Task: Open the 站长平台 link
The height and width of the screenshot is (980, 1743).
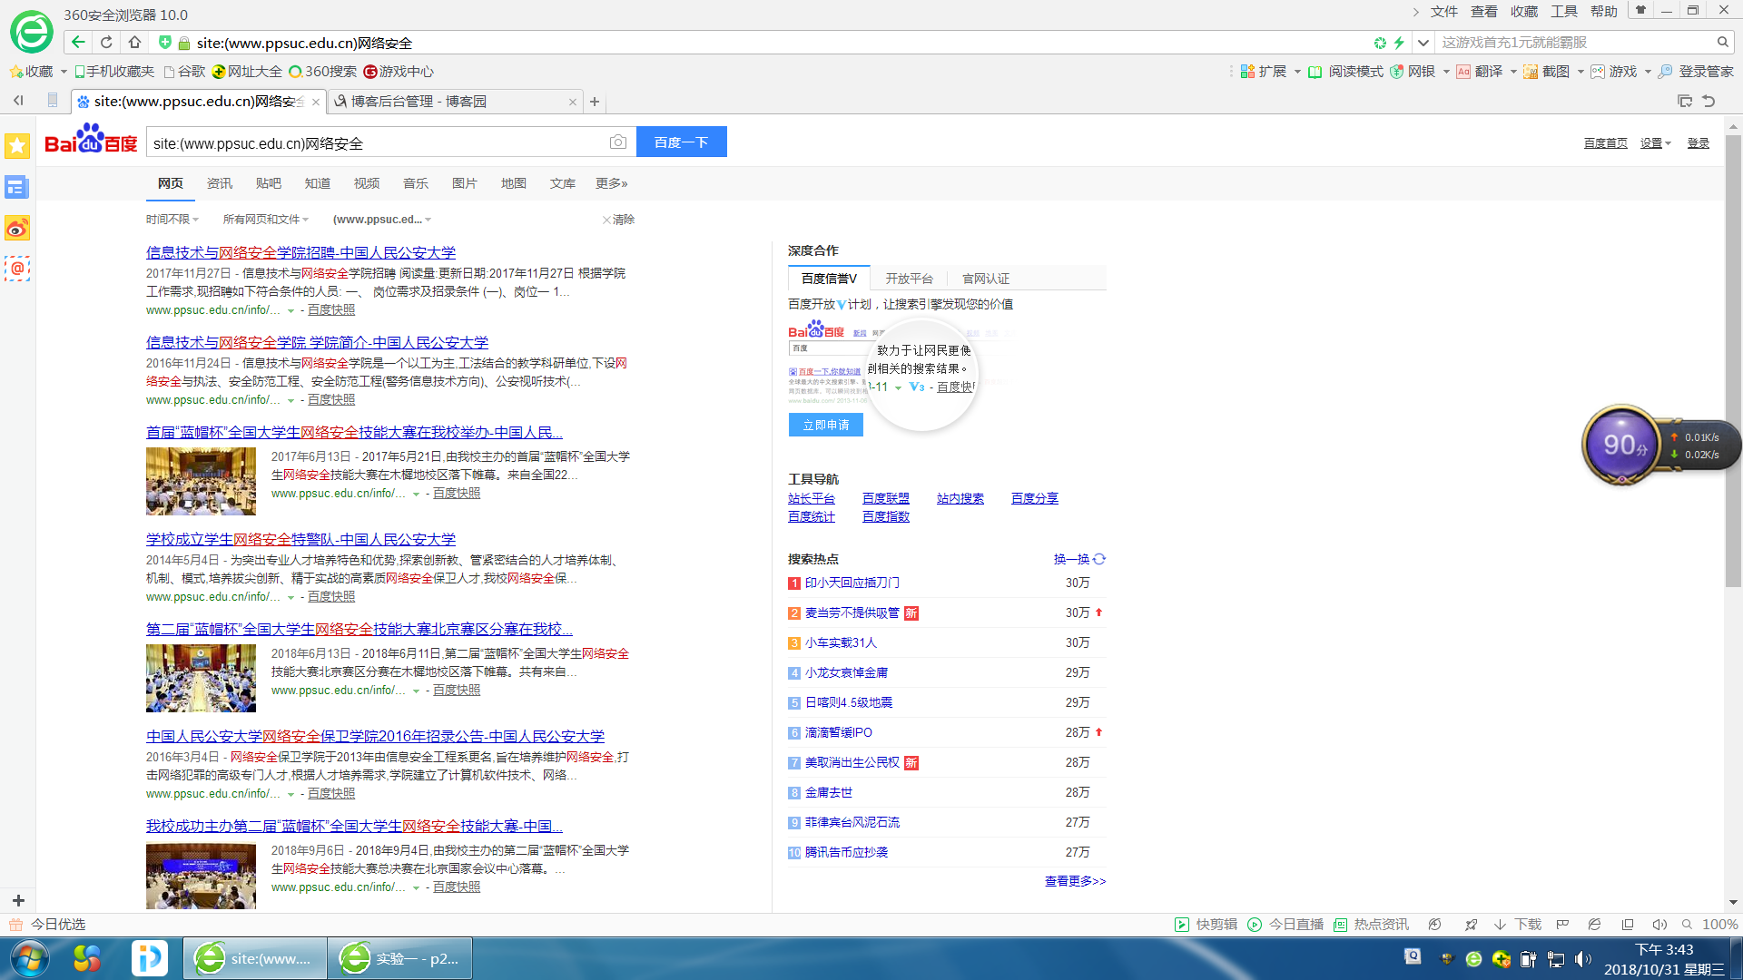Action: [x=811, y=498]
